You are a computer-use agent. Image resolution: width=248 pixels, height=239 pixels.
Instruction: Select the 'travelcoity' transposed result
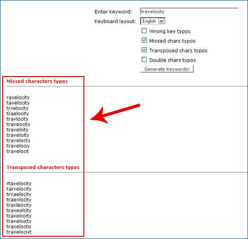(x=19, y=216)
